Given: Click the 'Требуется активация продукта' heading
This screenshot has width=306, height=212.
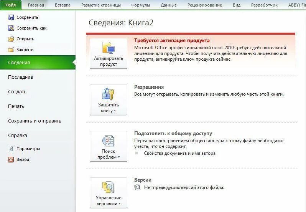Looking at the screenshot, I should point(172,41).
